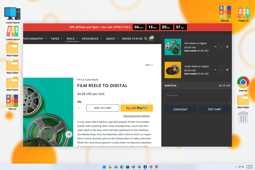This screenshot has width=255, height=170.
Task: Open the Film Reels to Digital cart thumbnail
Action: pyautogui.click(x=173, y=47)
